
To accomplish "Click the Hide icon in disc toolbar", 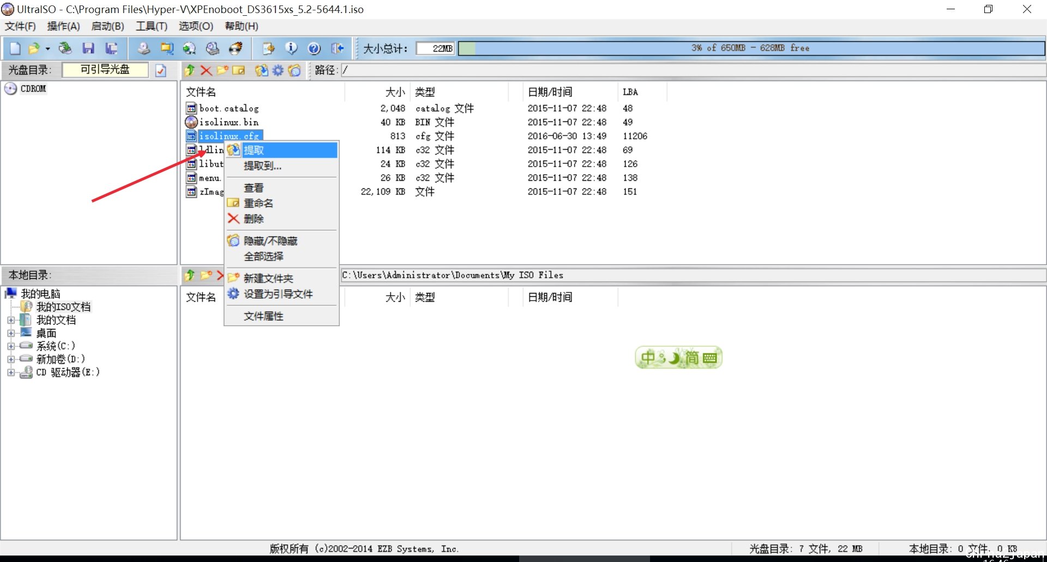I will click(x=294, y=70).
